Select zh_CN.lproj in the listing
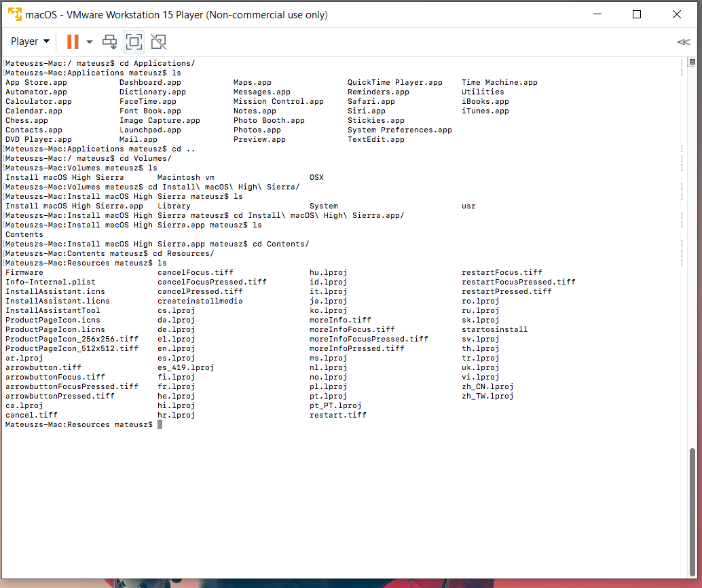Image resolution: width=702 pixels, height=588 pixels. 487,386
